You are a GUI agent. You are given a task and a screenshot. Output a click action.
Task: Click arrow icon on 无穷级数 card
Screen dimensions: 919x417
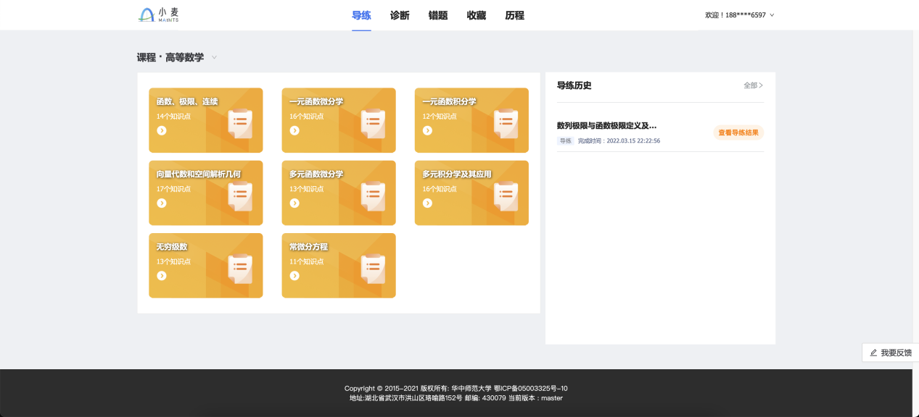click(162, 275)
